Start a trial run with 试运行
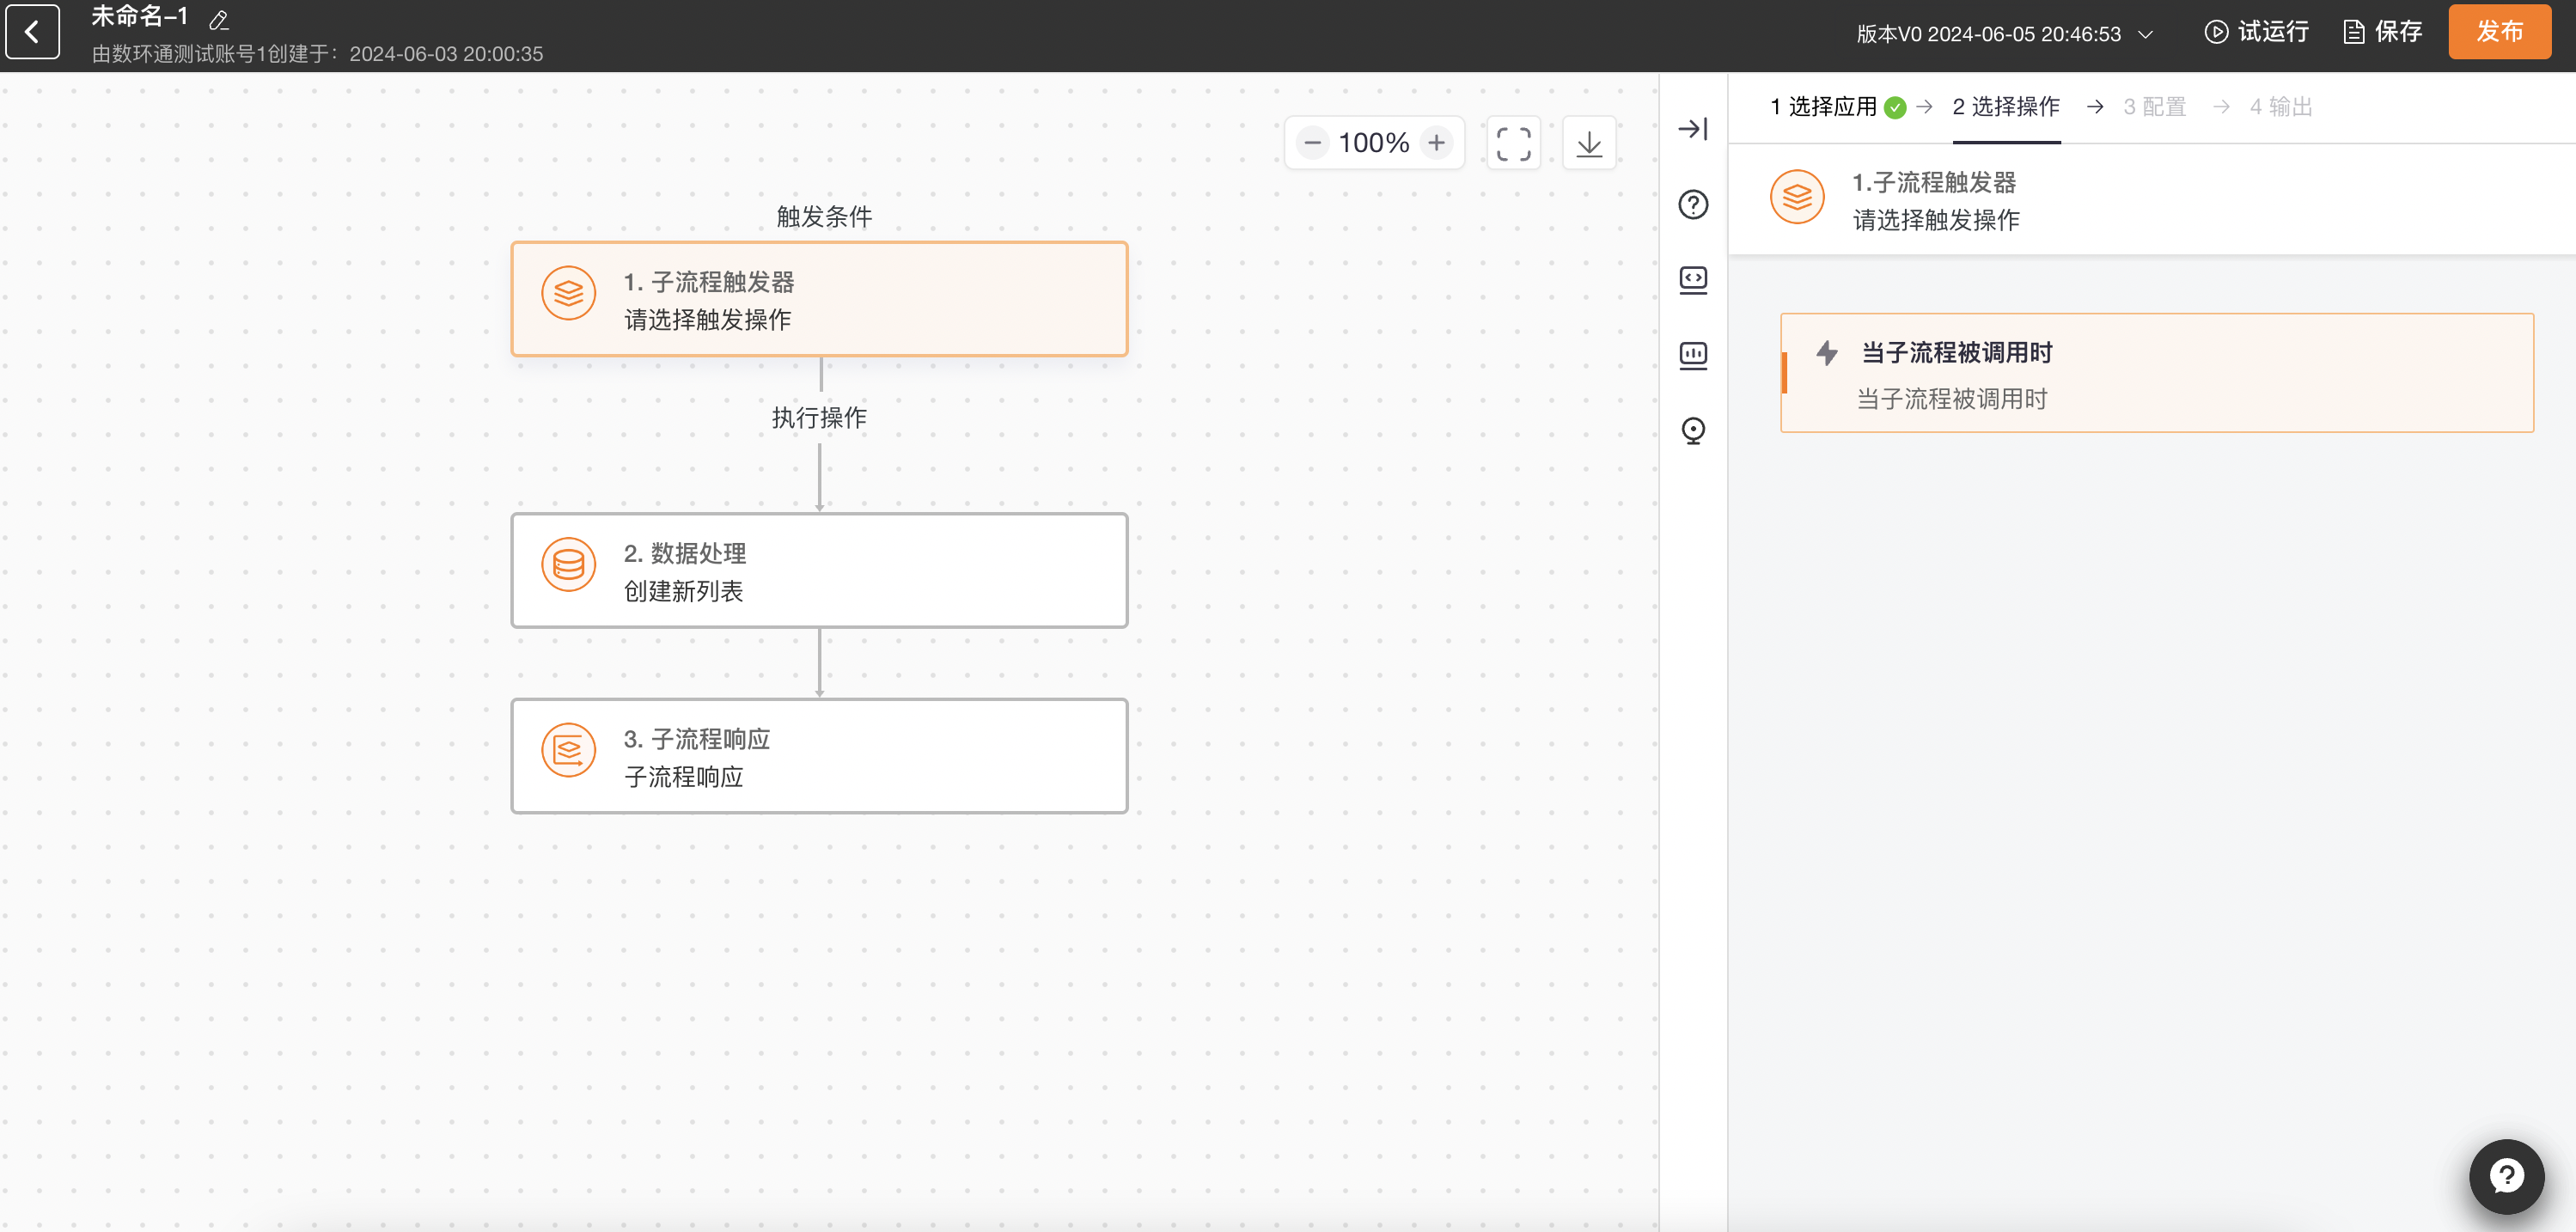The height and width of the screenshot is (1232, 2576). (2257, 32)
